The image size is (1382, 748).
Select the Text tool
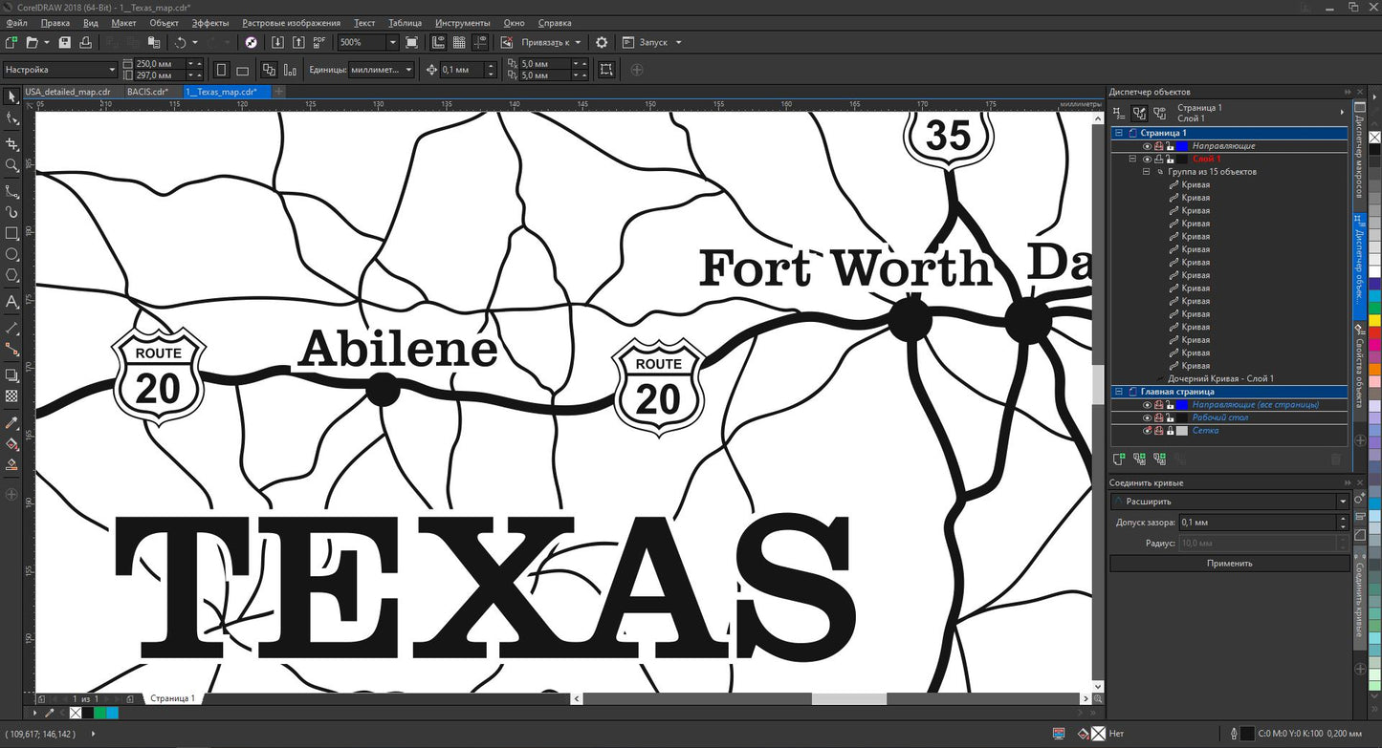(11, 302)
